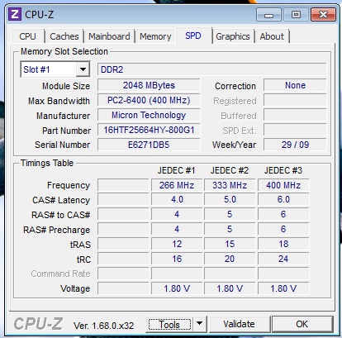342x338 pixels.
Task: Click the Micron Technology manufacturer field
Action: pyautogui.click(x=149, y=115)
